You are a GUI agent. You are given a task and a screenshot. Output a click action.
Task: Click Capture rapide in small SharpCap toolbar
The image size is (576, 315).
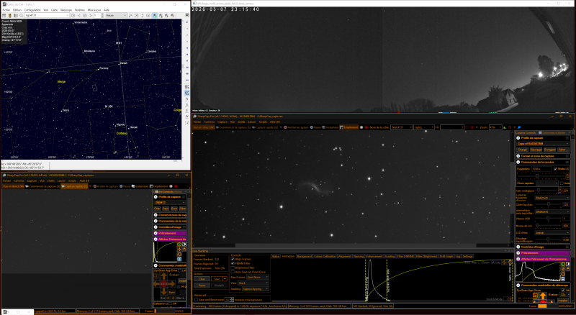[75, 186]
